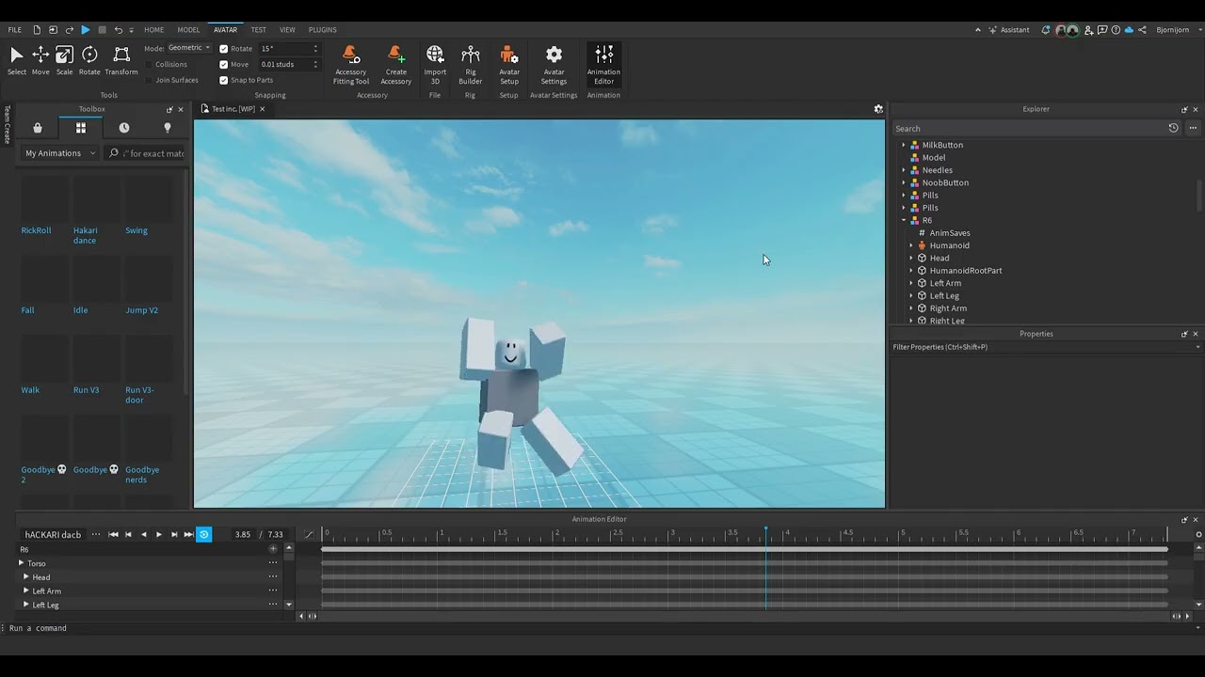Image resolution: width=1205 pixels, height=677 pixels.
Task: Open viewport settings gear icon
Action: click(x=878, y=109)
